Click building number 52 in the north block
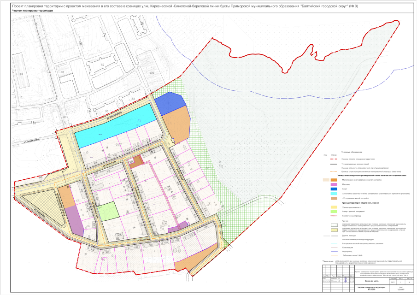The width and height of the screenshot is (417, 295). [x=103, y=65]
